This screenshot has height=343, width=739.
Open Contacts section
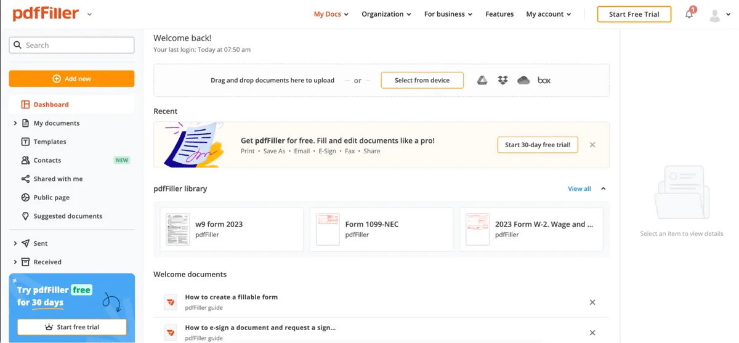47,160
